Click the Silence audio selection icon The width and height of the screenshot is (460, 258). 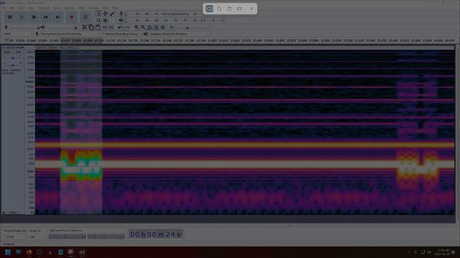click(111, 27)
